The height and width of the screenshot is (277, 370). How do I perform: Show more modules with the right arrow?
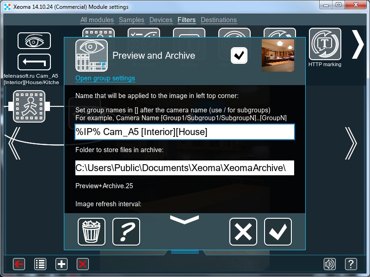point(358,44)
